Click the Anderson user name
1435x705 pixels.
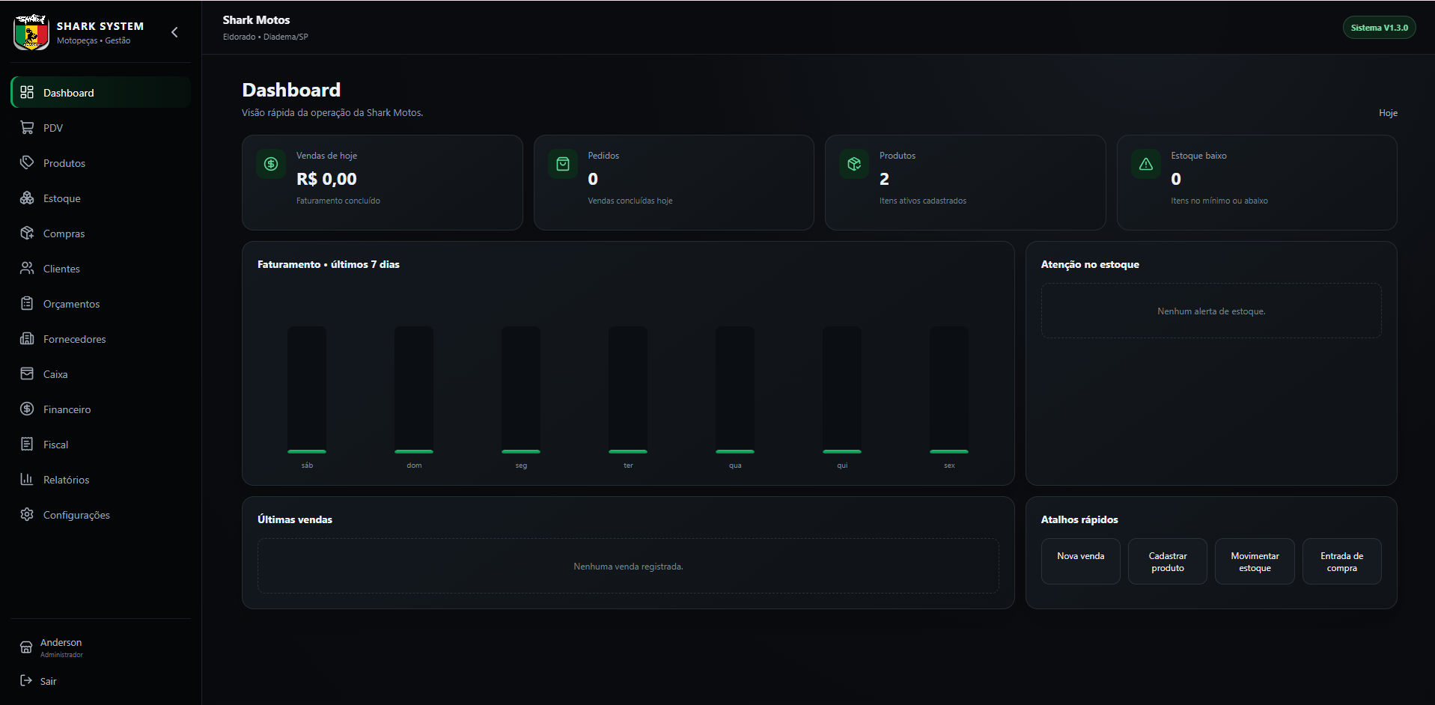(61, 643)
